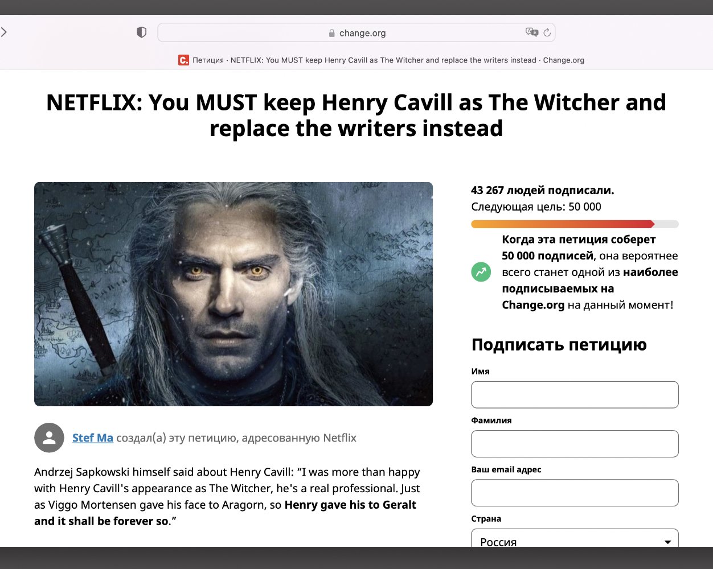This screenshot has height=569, width=713.
Task: Click the email address input field
Action: (574, 493)
